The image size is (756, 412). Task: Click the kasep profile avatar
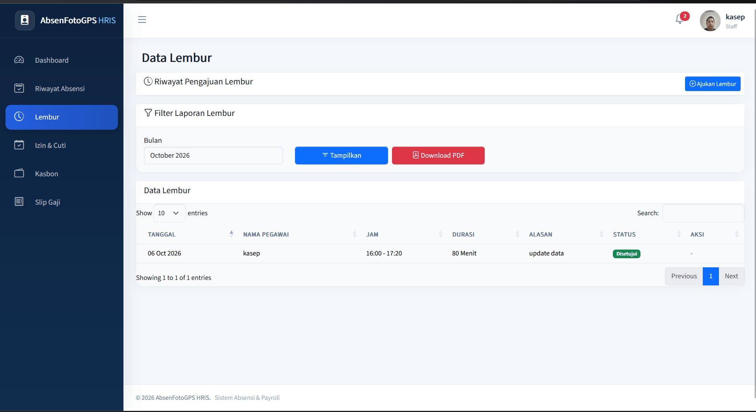click(710, 21)
